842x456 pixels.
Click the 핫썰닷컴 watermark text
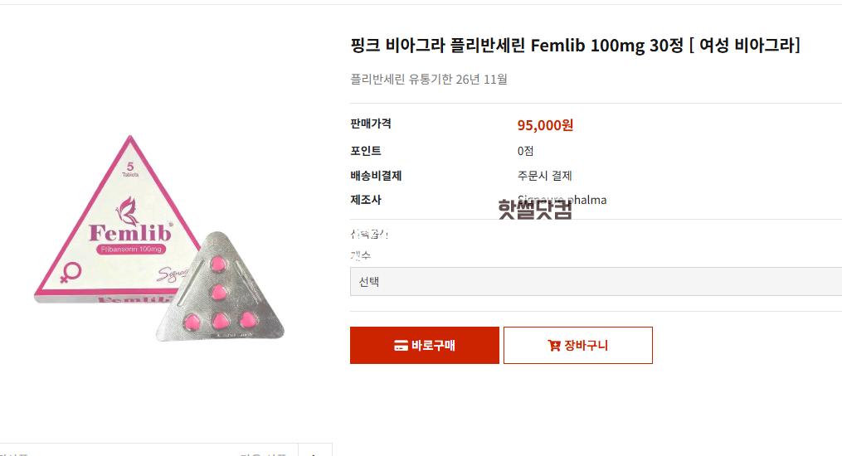point(535,209)
